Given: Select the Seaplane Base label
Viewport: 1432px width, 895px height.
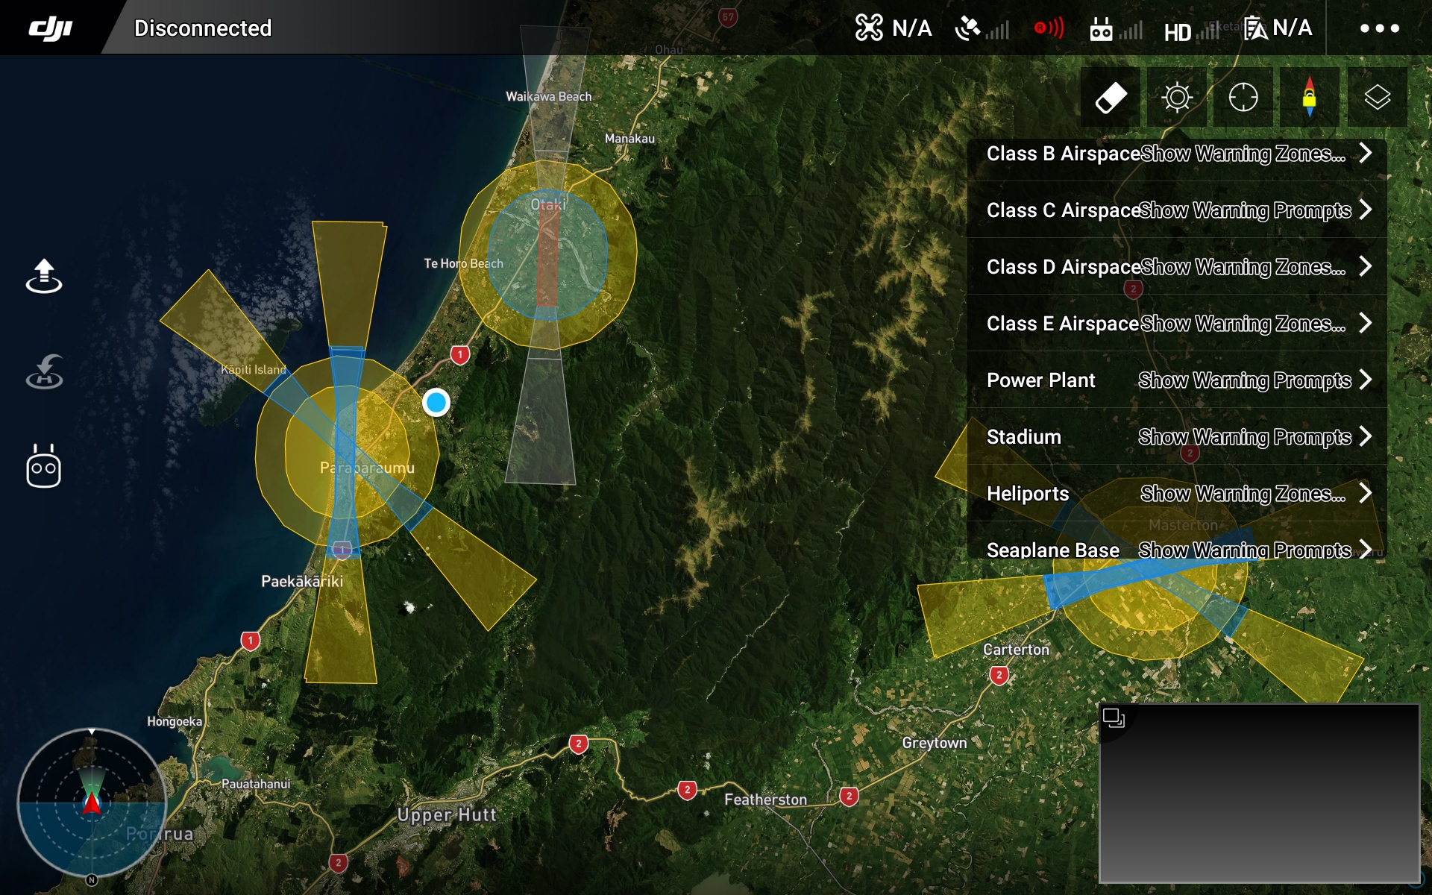Looking at the screenshot, I should tap(1053, 550).
